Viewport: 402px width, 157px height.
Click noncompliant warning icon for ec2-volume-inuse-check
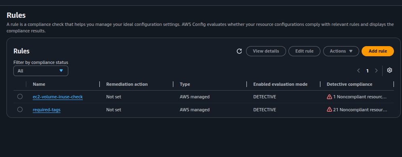tap(329, 97)
